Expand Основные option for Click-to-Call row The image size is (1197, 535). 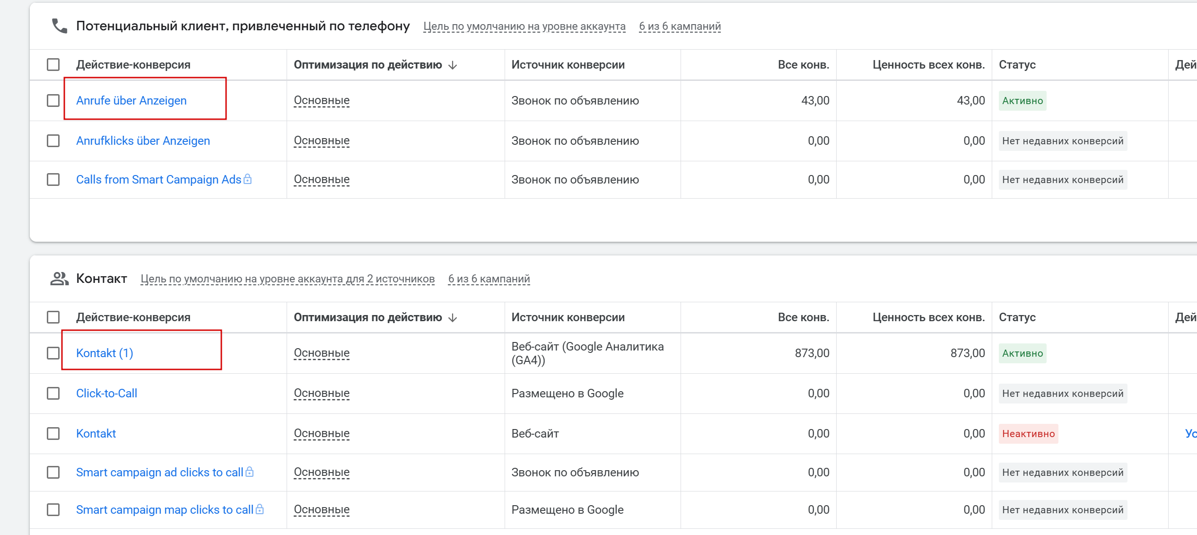(x=322, y=394)
